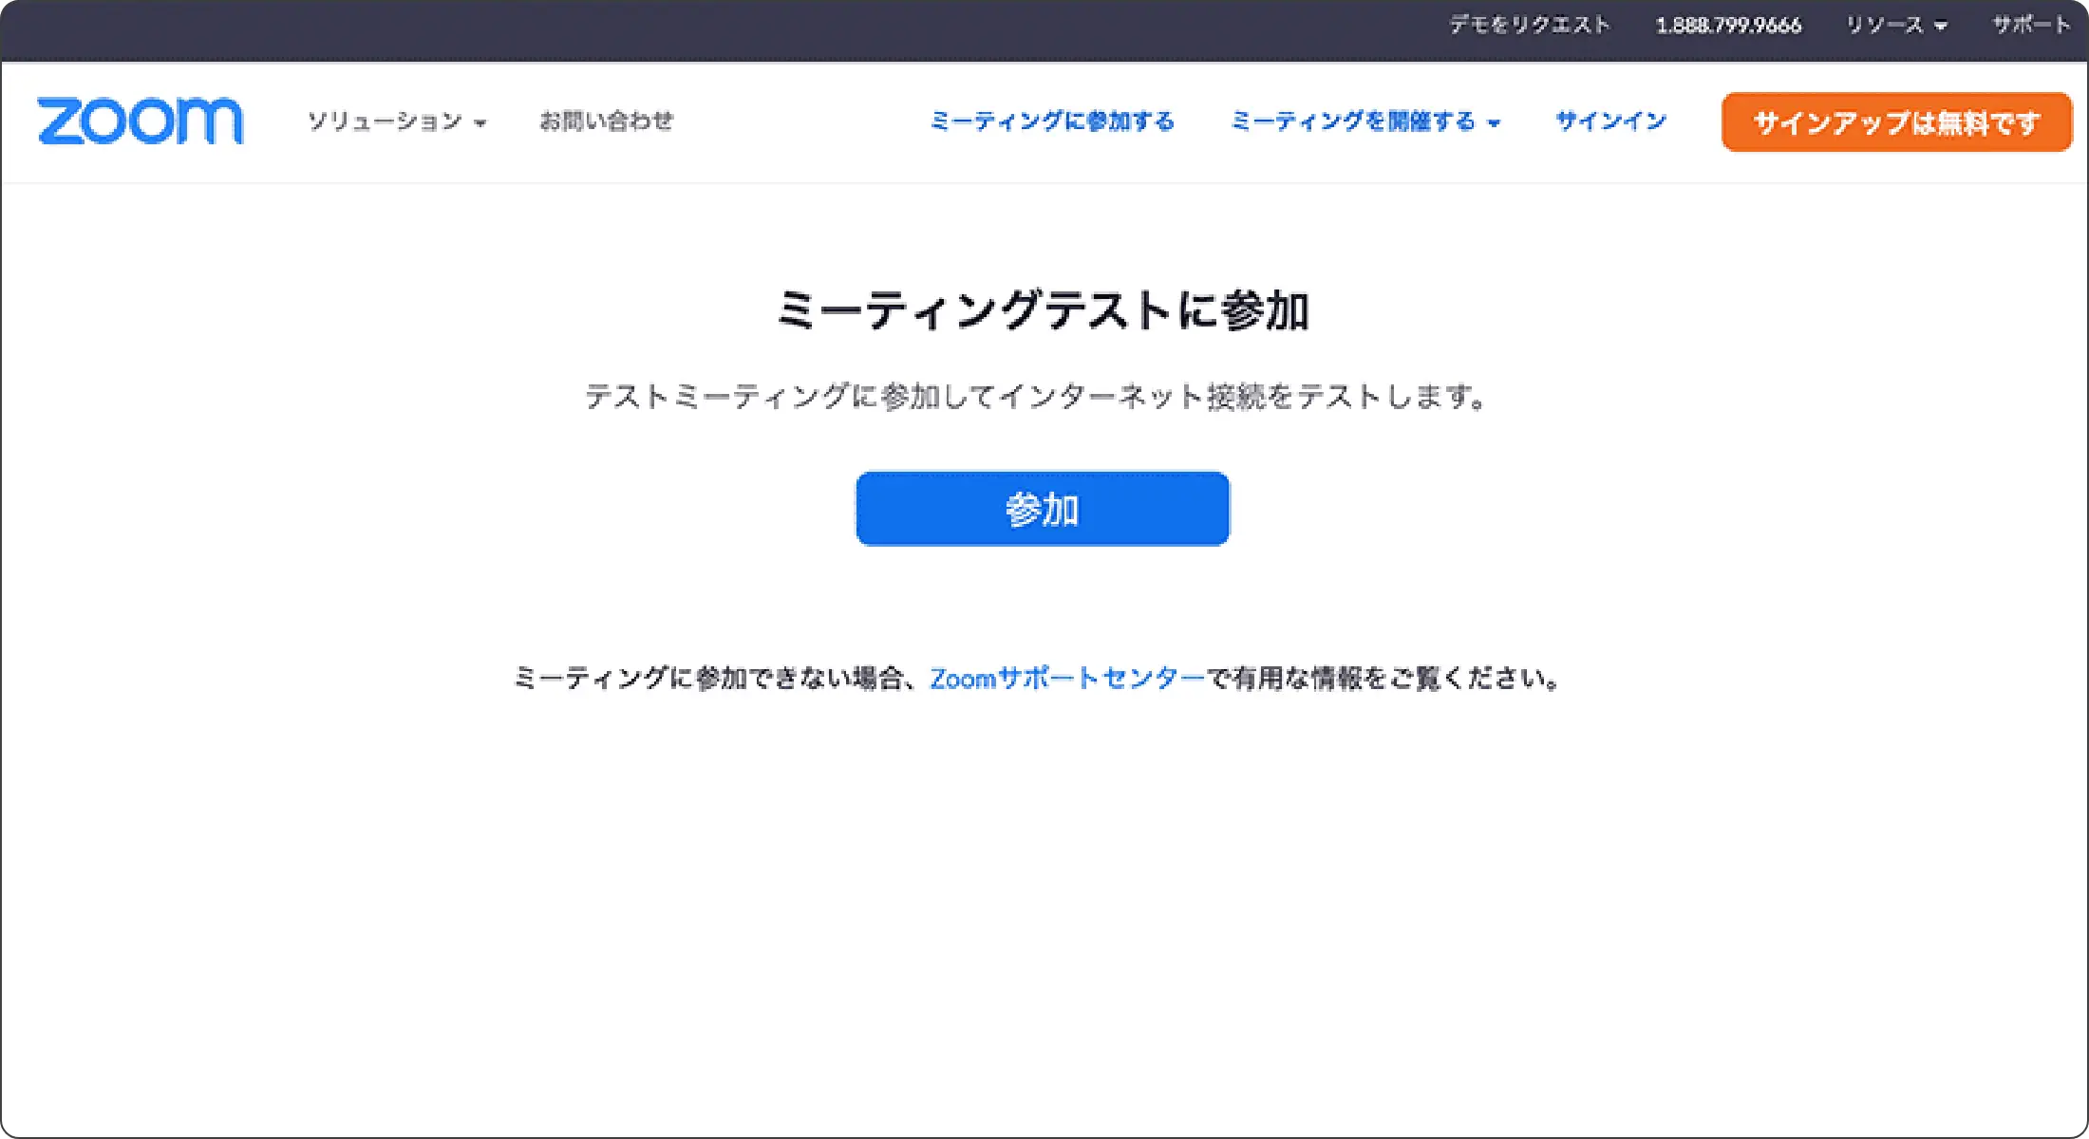Click サインアップは無料です button
Viewport: 2089px width, 1139px height.
1896,121
